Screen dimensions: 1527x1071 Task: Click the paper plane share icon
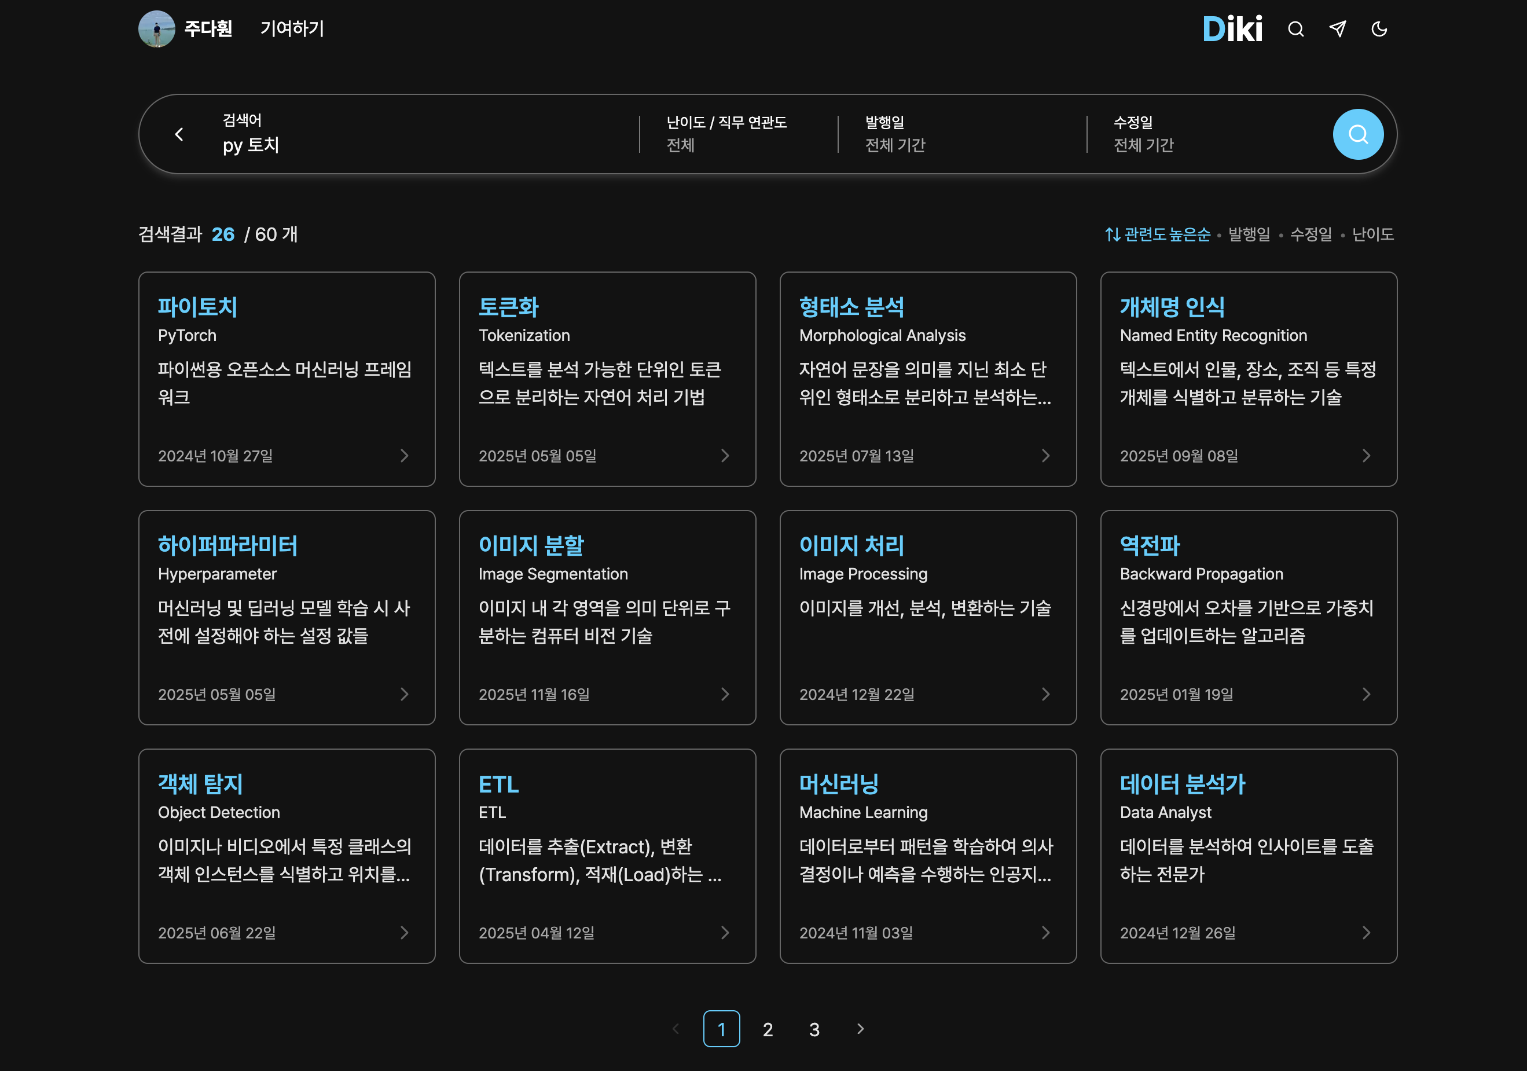[x=1338, y=28]
